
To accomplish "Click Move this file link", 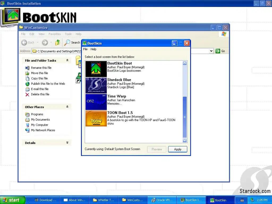I will pos(39,73).
